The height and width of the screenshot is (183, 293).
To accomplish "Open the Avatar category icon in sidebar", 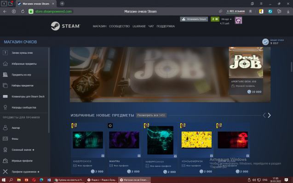I will pos(5,128).
